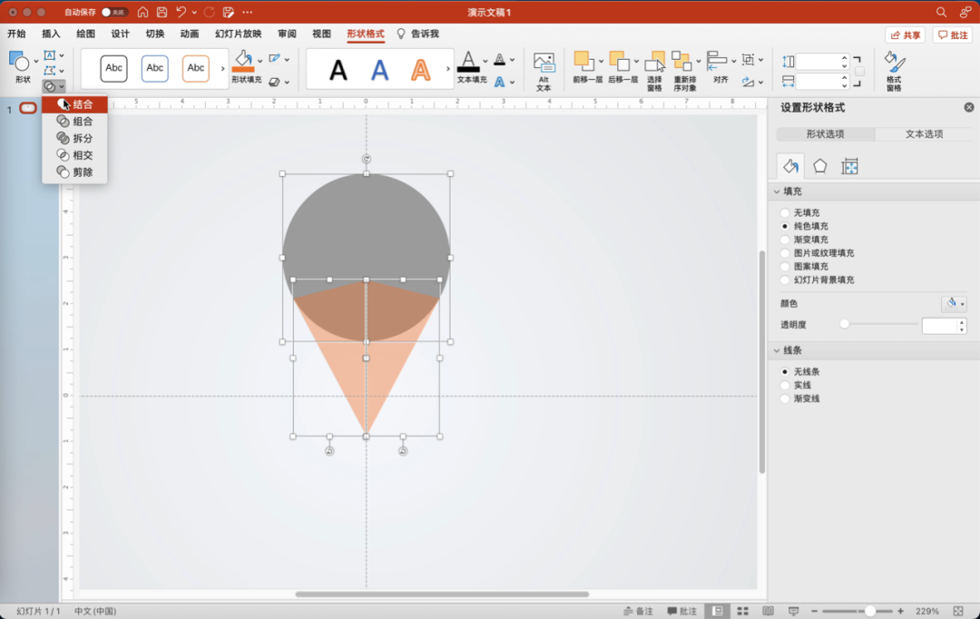Click the Notes (备注) button in status bar
Image resolution: width=980 pixels, height=619 pixels.
(638, 611)
